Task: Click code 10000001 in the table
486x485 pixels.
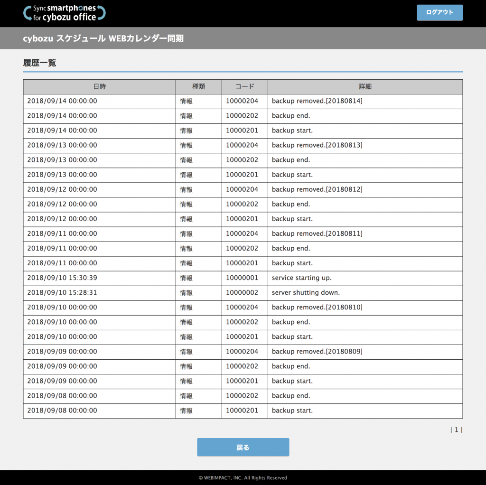Action: pyautogui.click(x=242, y=278)
